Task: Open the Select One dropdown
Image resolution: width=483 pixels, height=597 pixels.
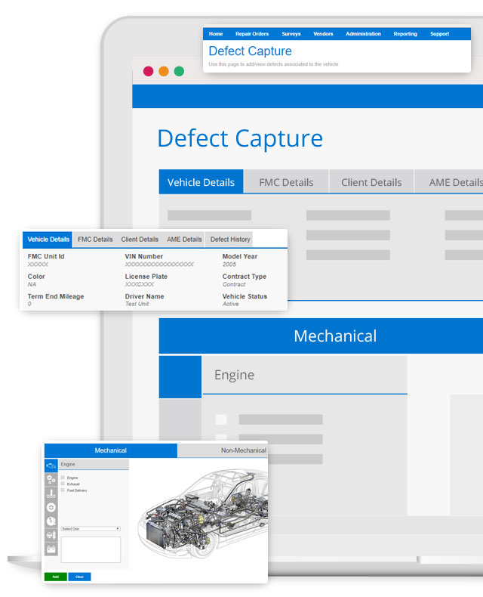Action: [91, 528]
